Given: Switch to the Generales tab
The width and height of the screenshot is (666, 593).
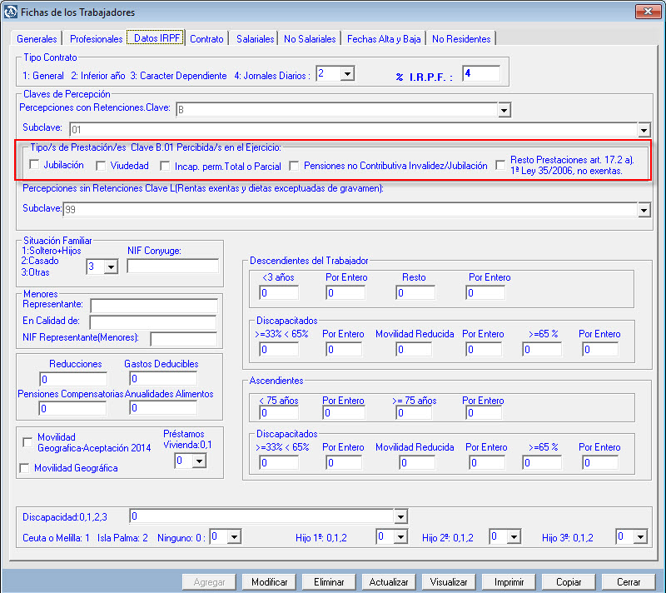Looking at the screenshot, I should point(37,39).
